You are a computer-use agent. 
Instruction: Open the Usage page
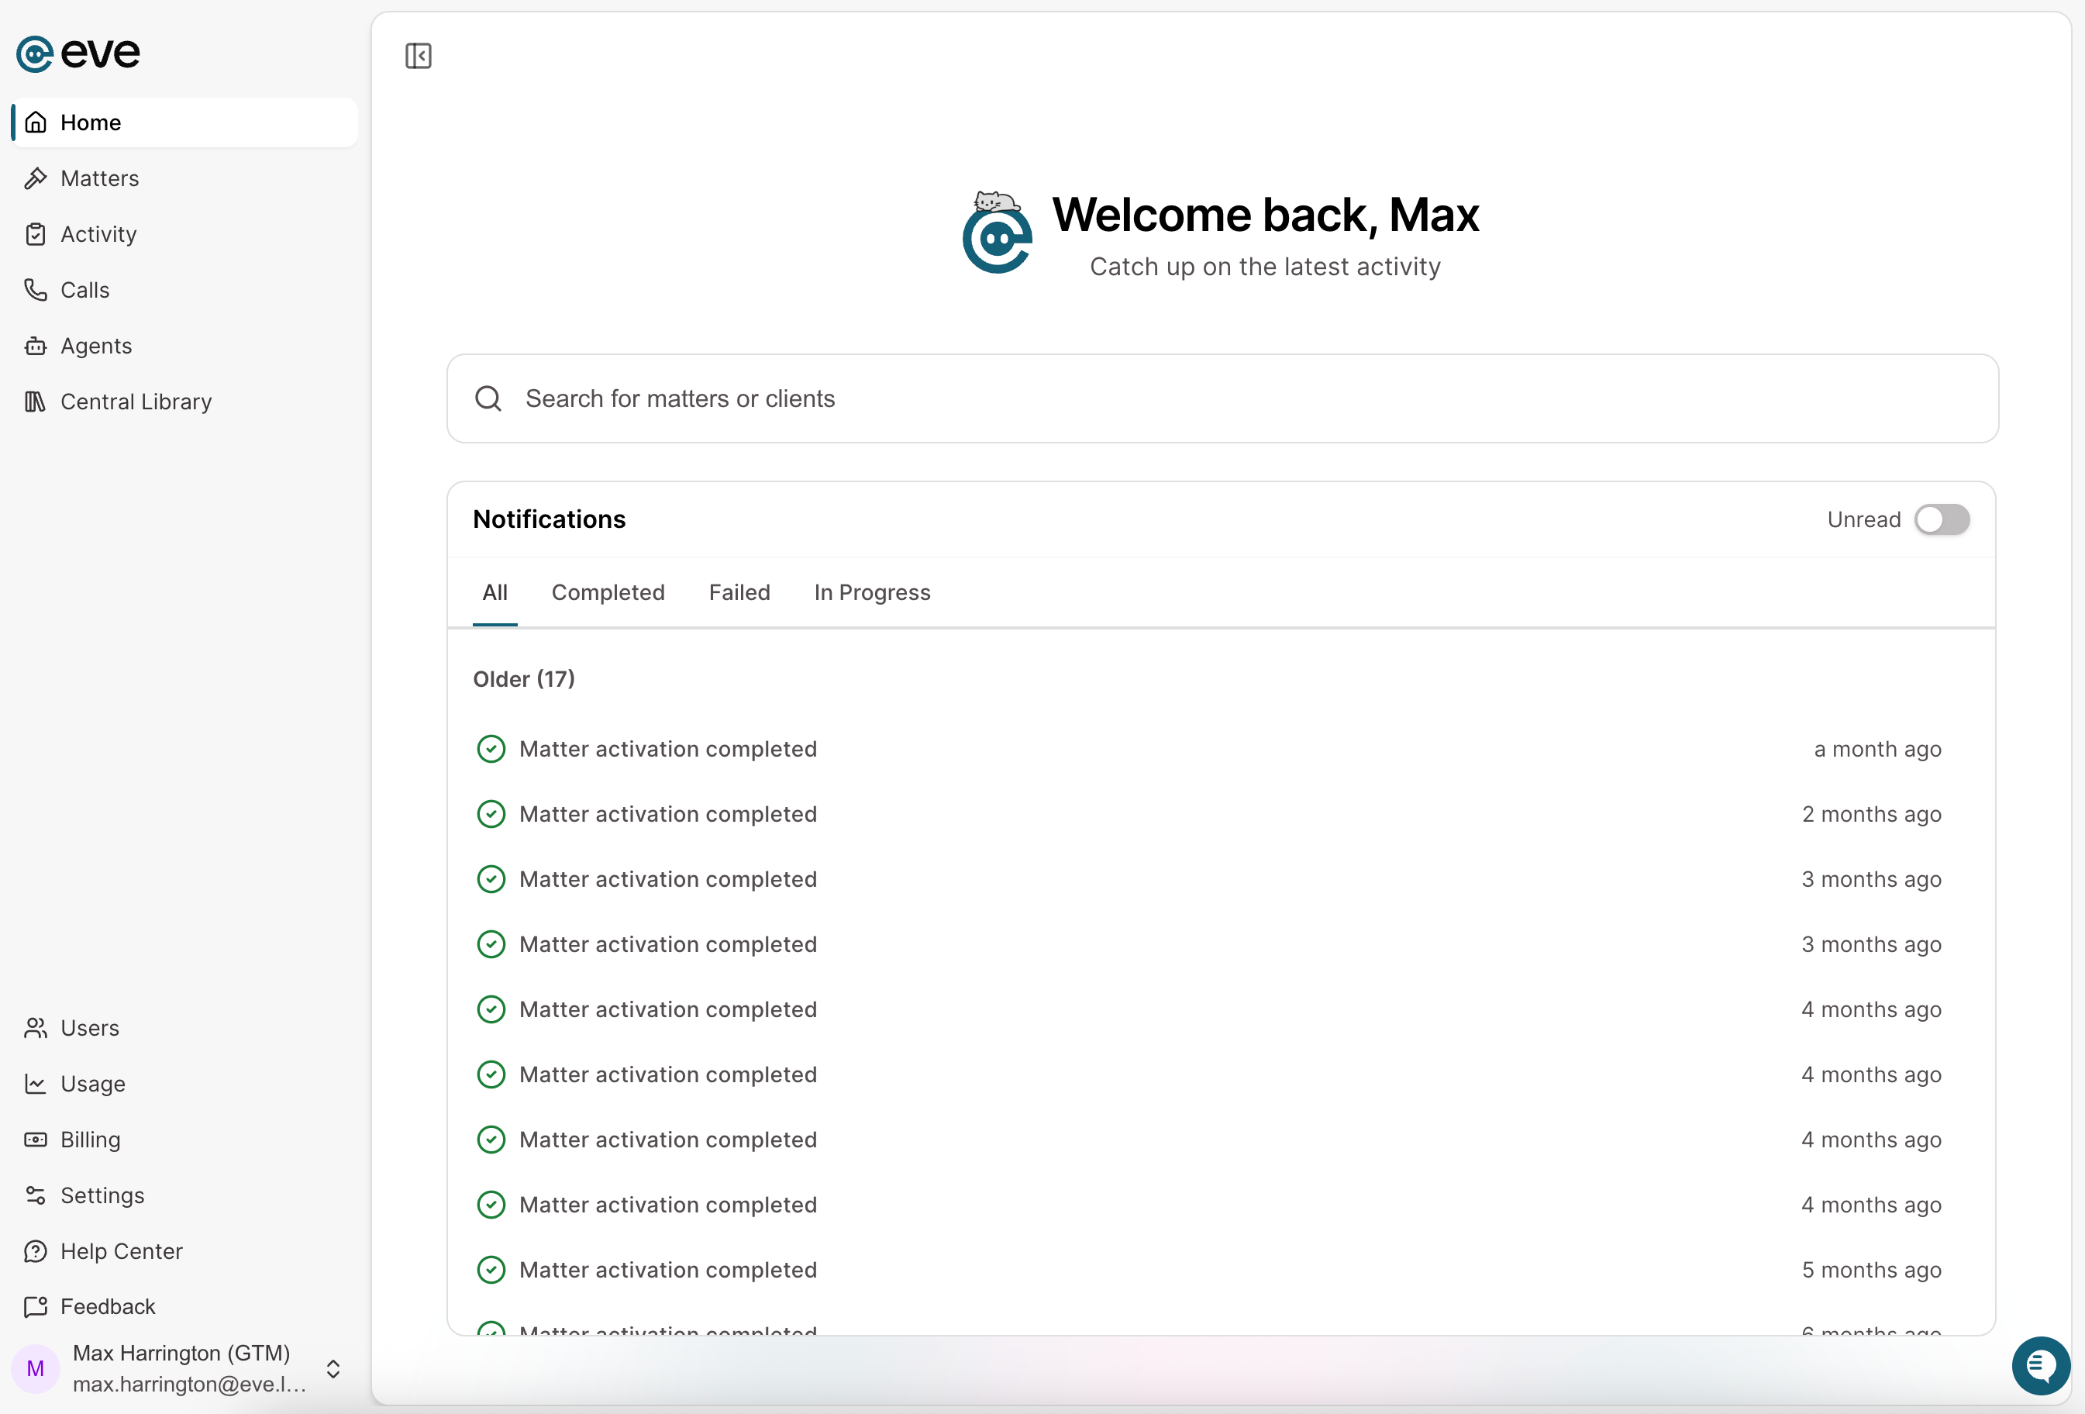point(184,1083)
